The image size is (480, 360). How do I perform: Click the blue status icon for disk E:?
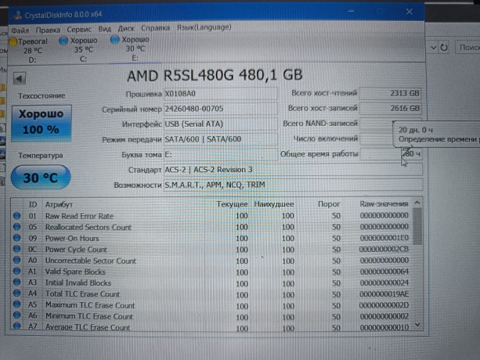[x=115, y=40]
